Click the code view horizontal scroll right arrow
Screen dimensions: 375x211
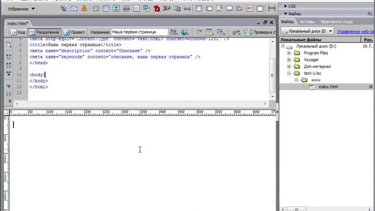(265, 104)
